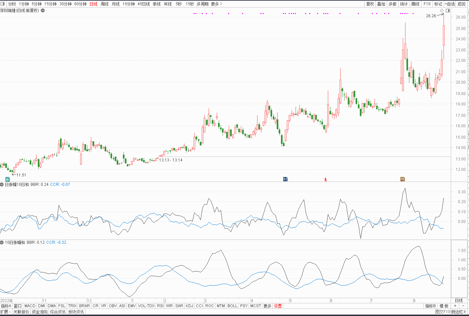Click the 榜 ranking icon on the chart
The height and width of the screenshot is (316, 469).
403,179
